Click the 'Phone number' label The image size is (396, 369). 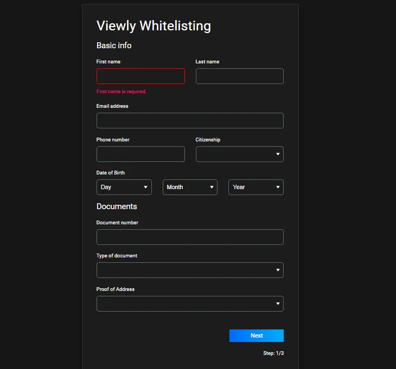pos(113,140)
